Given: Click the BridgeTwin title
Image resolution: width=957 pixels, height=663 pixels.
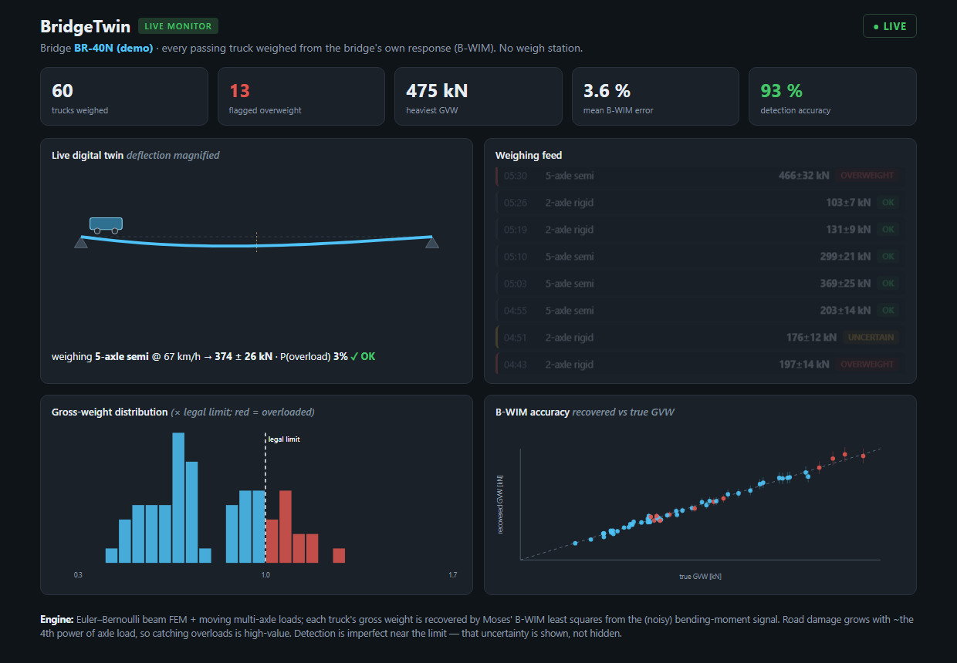Looking at the screenshot, I should [86, 26].
